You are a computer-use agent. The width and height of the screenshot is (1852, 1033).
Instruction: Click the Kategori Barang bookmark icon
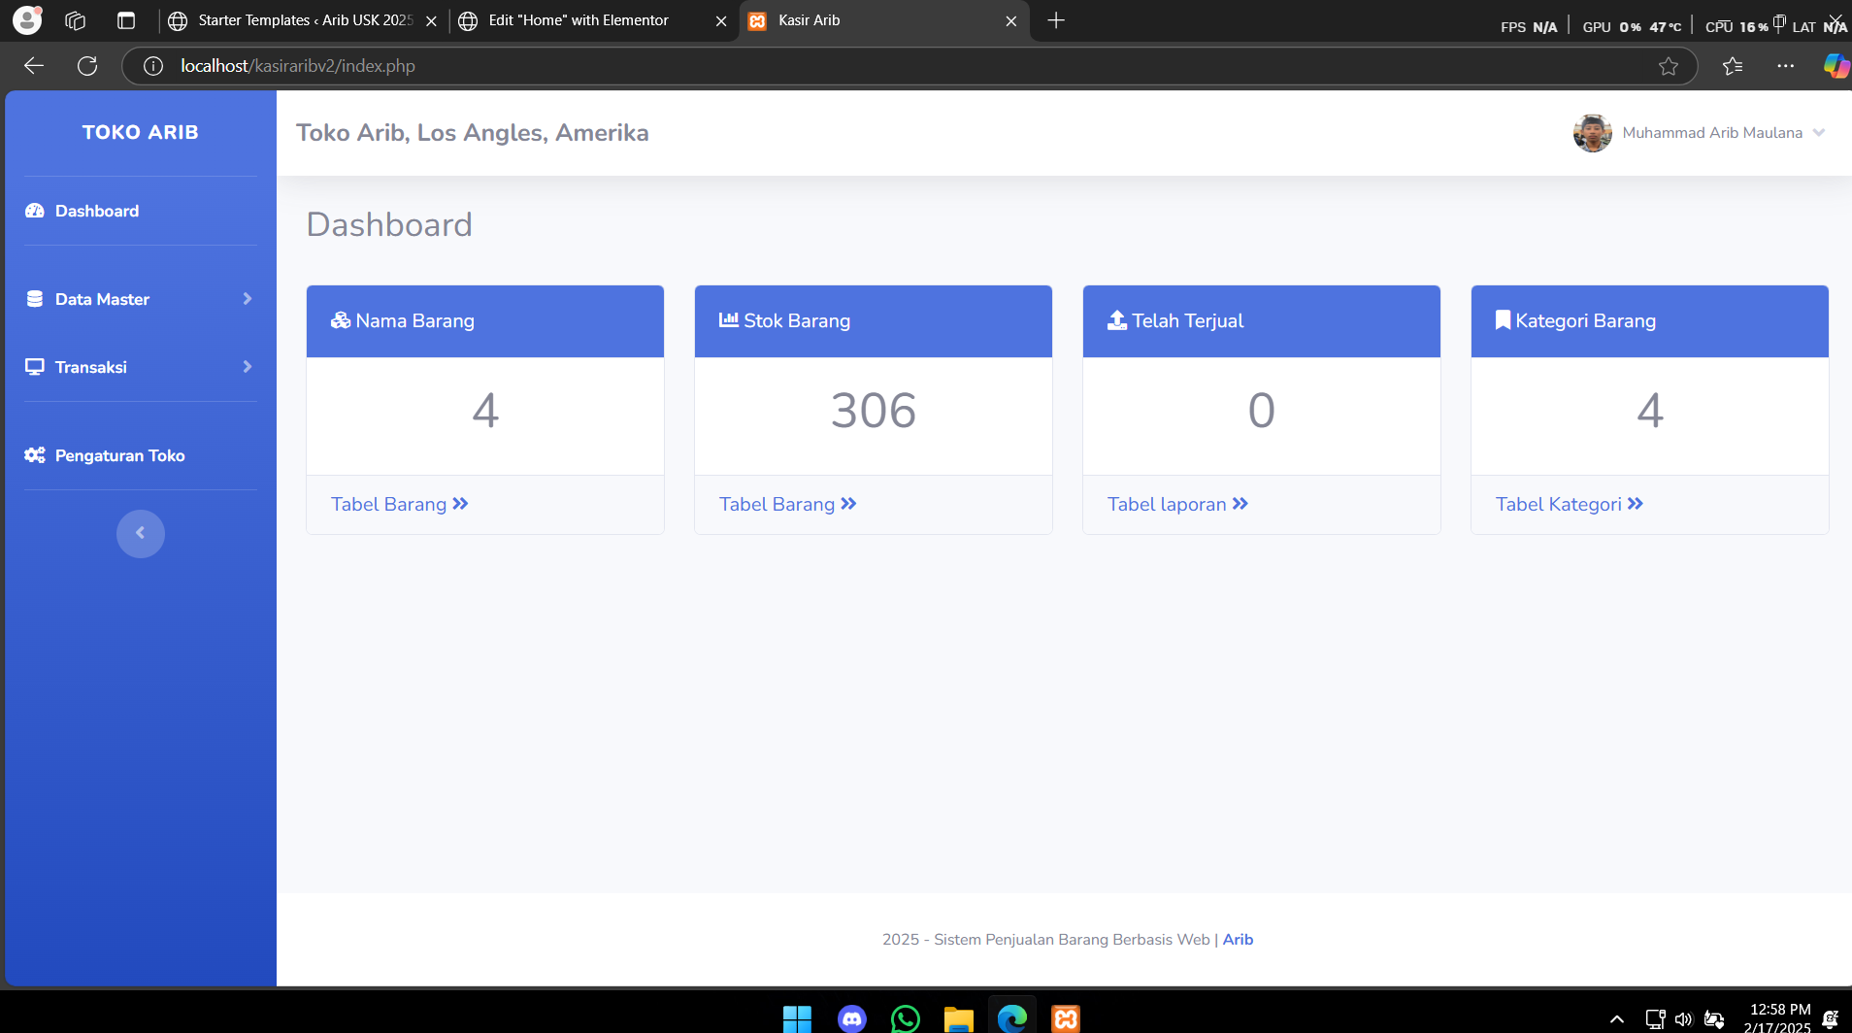click(1503, 320)
